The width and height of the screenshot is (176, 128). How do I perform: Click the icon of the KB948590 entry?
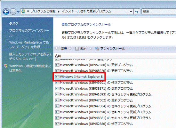click(57, 112)
